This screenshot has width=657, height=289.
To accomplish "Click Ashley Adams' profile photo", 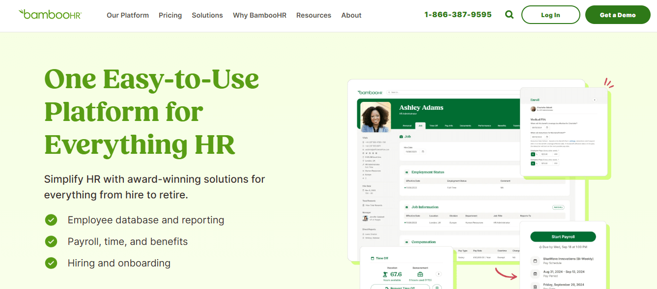I will 375,117.
